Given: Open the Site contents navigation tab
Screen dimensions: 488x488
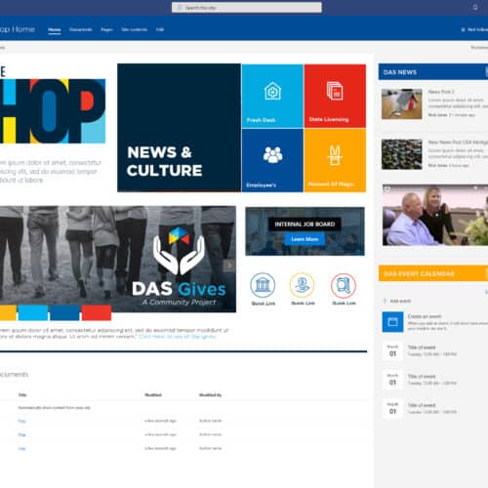Looking at the screenshot, I should coord(134,29).
